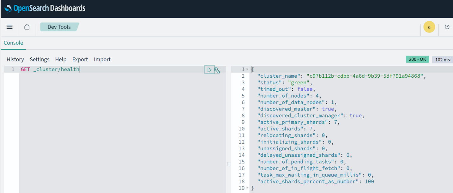The image size is (453, 193).
Task: Click in the GET _cluster/health request line
Action: (50, 70)
